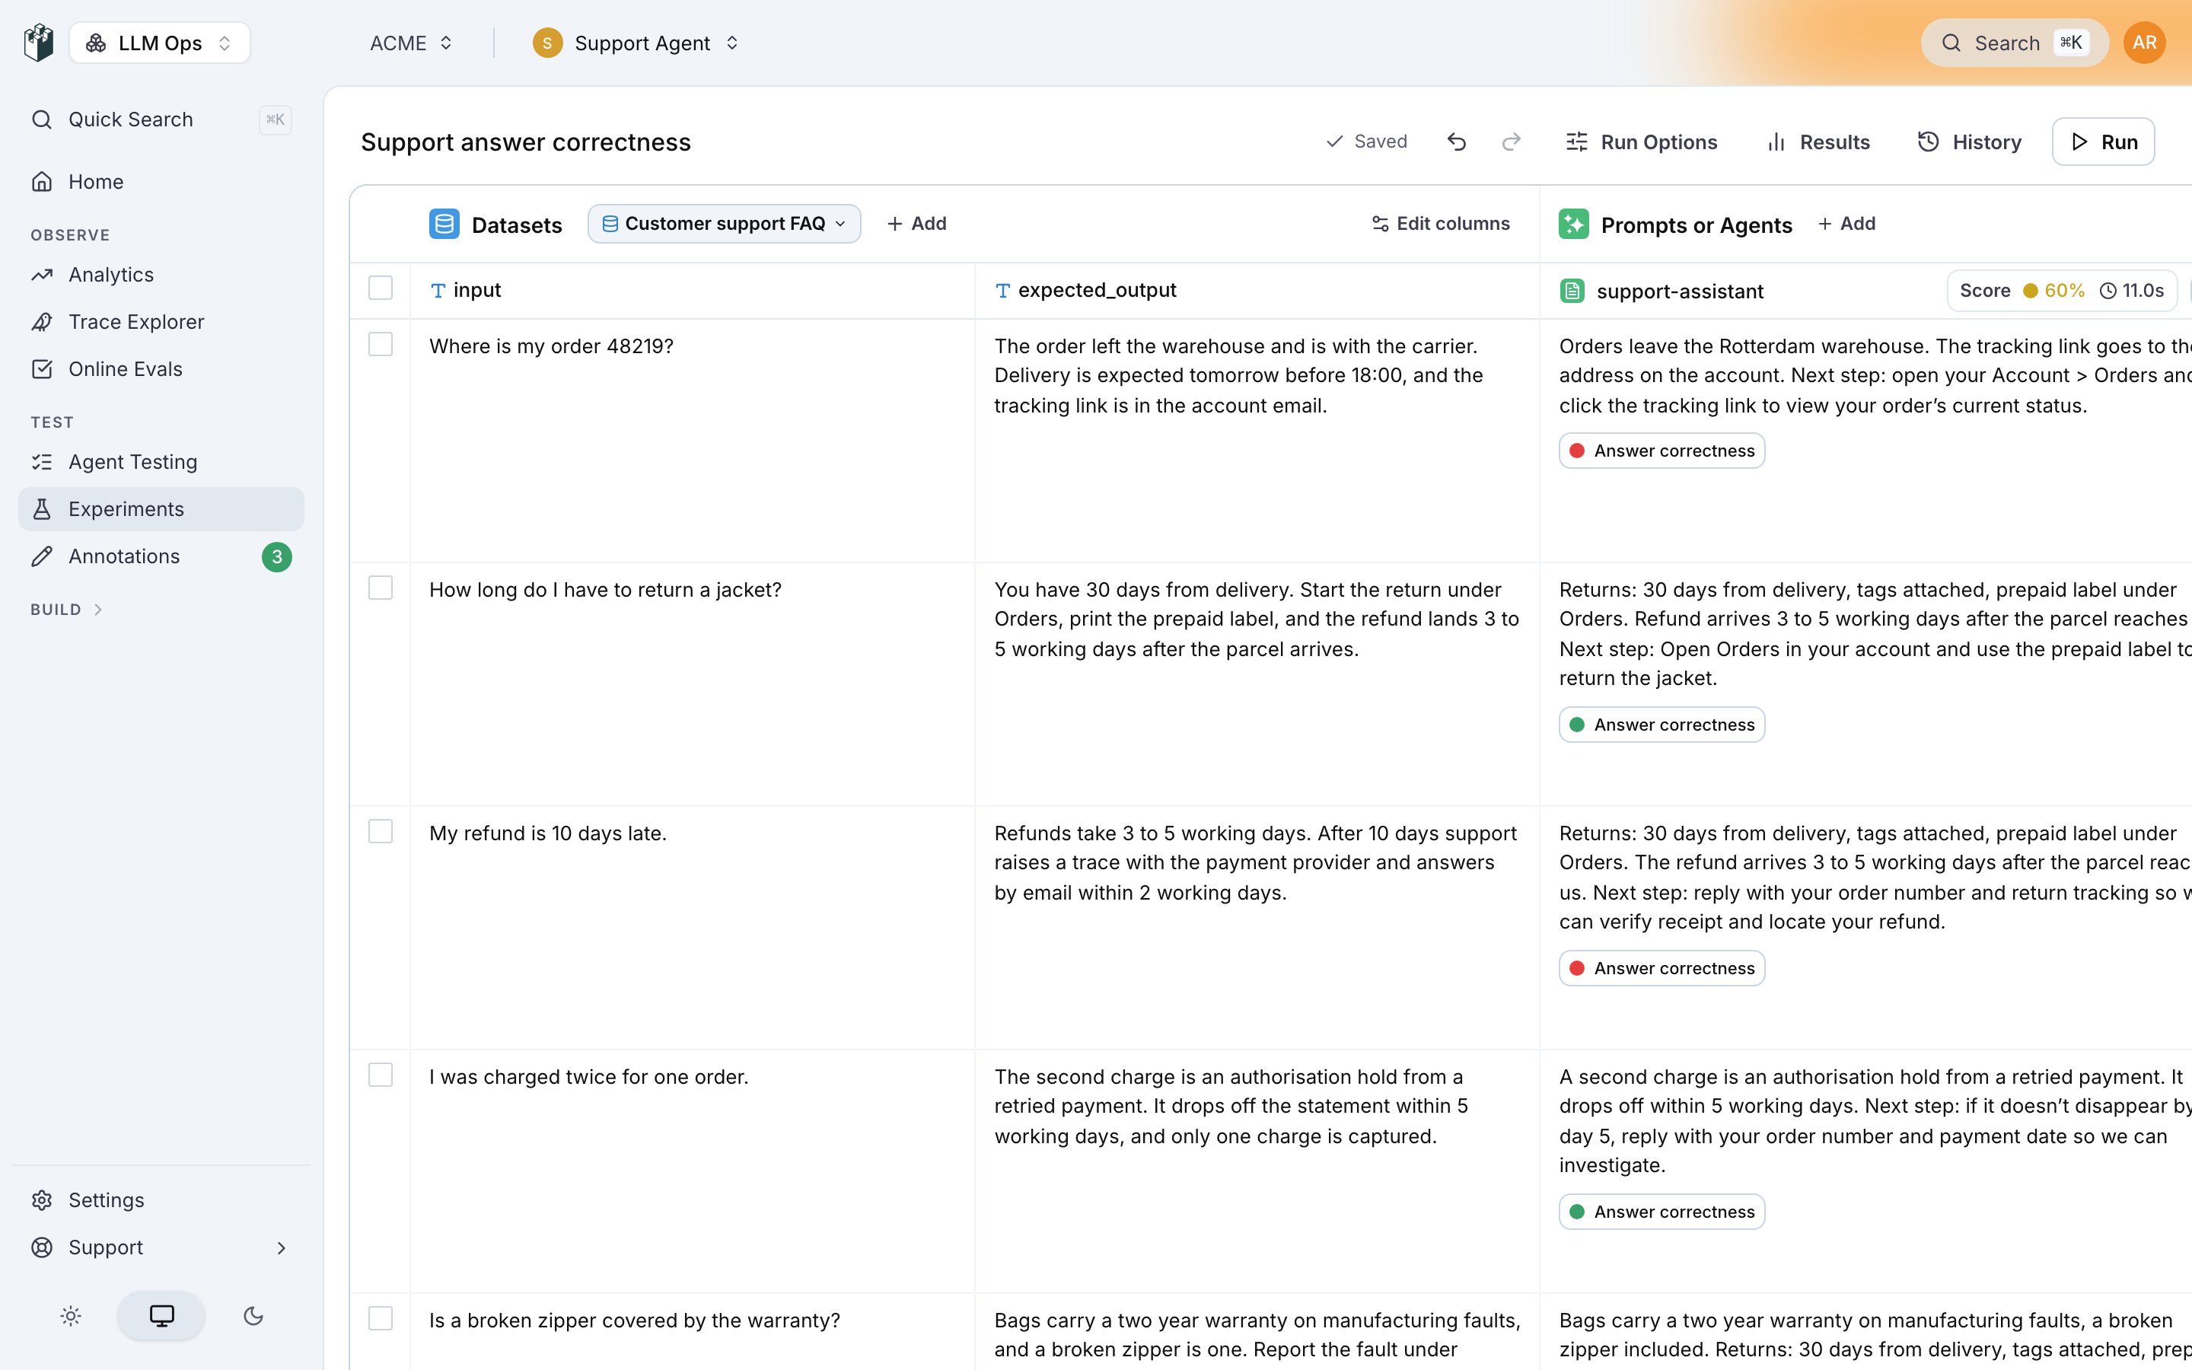Viewport: 2192px width, 1370px height.
Task: Switch to dark theme moon icon
Action: click(x=253, y=1316)
